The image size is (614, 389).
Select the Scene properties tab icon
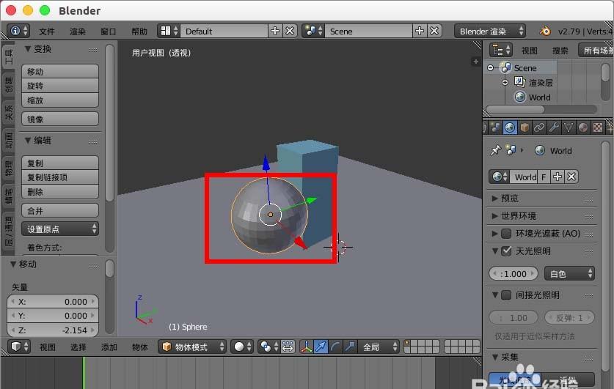pyautogui.click(x=495, y=127)
